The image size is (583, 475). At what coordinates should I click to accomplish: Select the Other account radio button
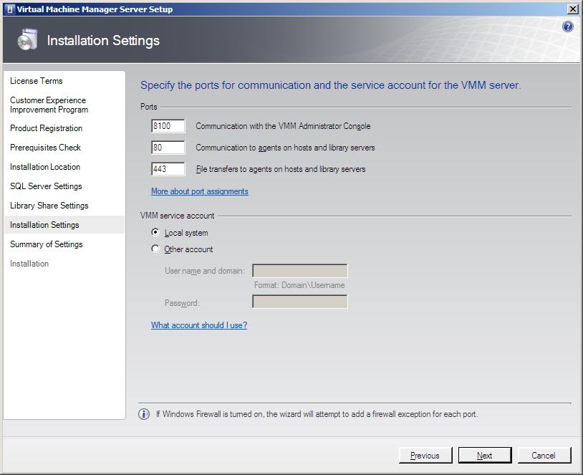pyautogui.click(x=155, y=249)
